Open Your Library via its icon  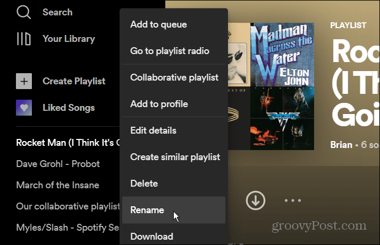pyautogui.click(x=24, y=39)
